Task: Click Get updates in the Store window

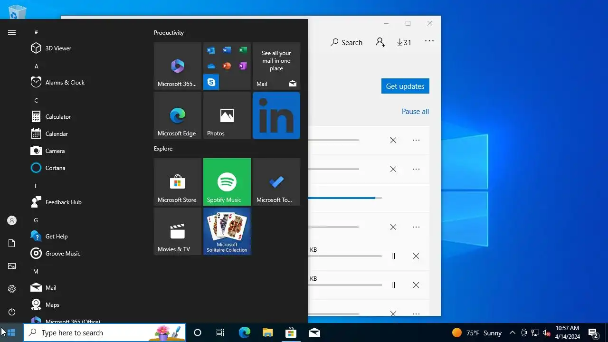Action: 405,86
